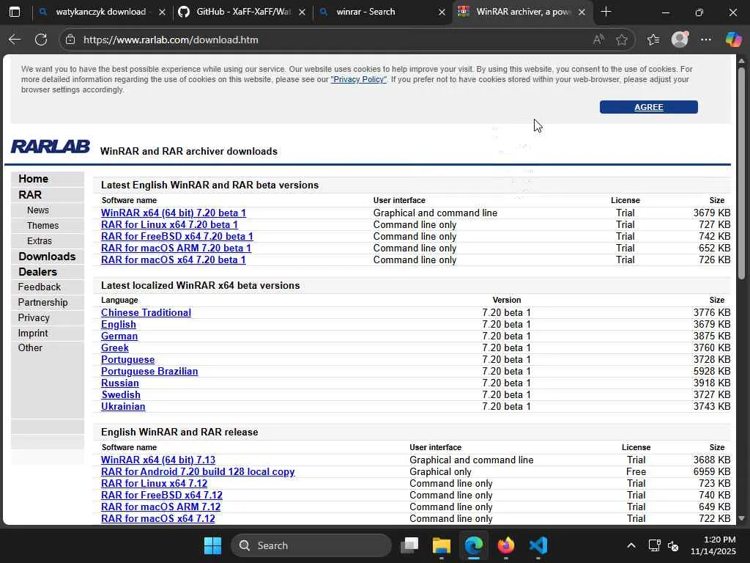Download RAR for FreeBSD x64 7.20 beta 1
This screenshot has width=750, height=563.
pyautogui.click(x=177, y=237)
